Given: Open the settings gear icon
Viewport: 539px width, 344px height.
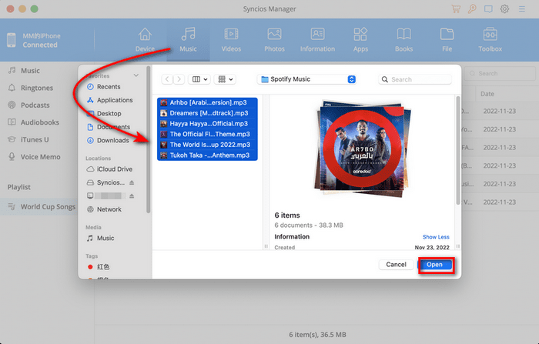Looking at the screenshot, I should point(505,9).
